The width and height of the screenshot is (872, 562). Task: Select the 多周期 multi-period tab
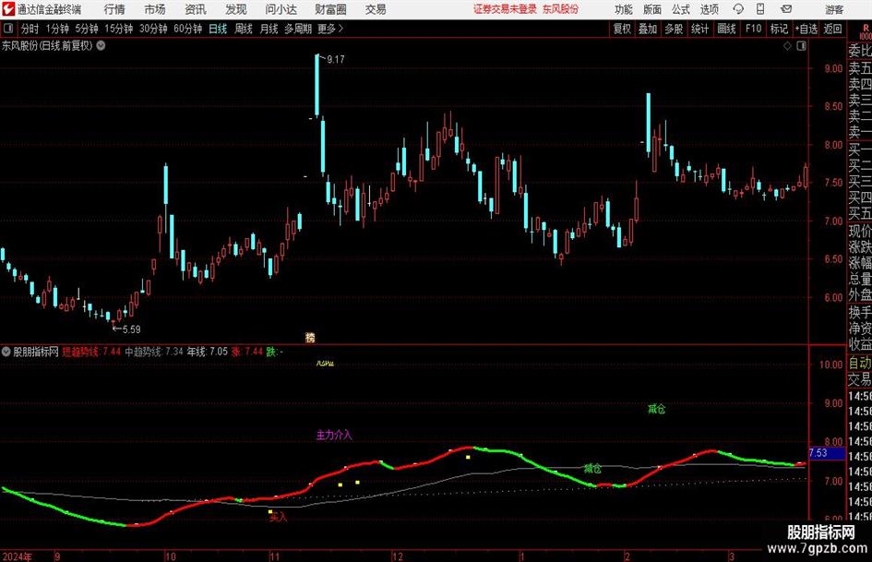tap(298, 29)
